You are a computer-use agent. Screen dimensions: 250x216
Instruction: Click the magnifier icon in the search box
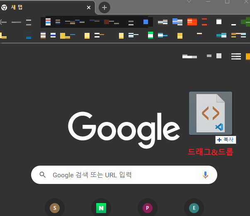coord(42,175)
